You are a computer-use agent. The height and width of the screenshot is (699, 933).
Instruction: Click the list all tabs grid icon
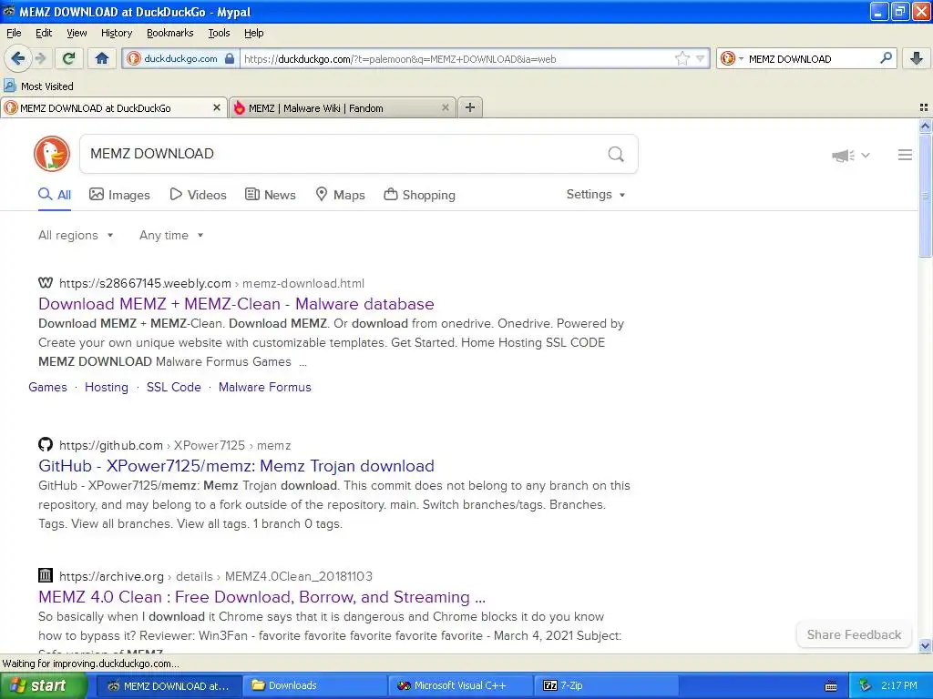924,107
